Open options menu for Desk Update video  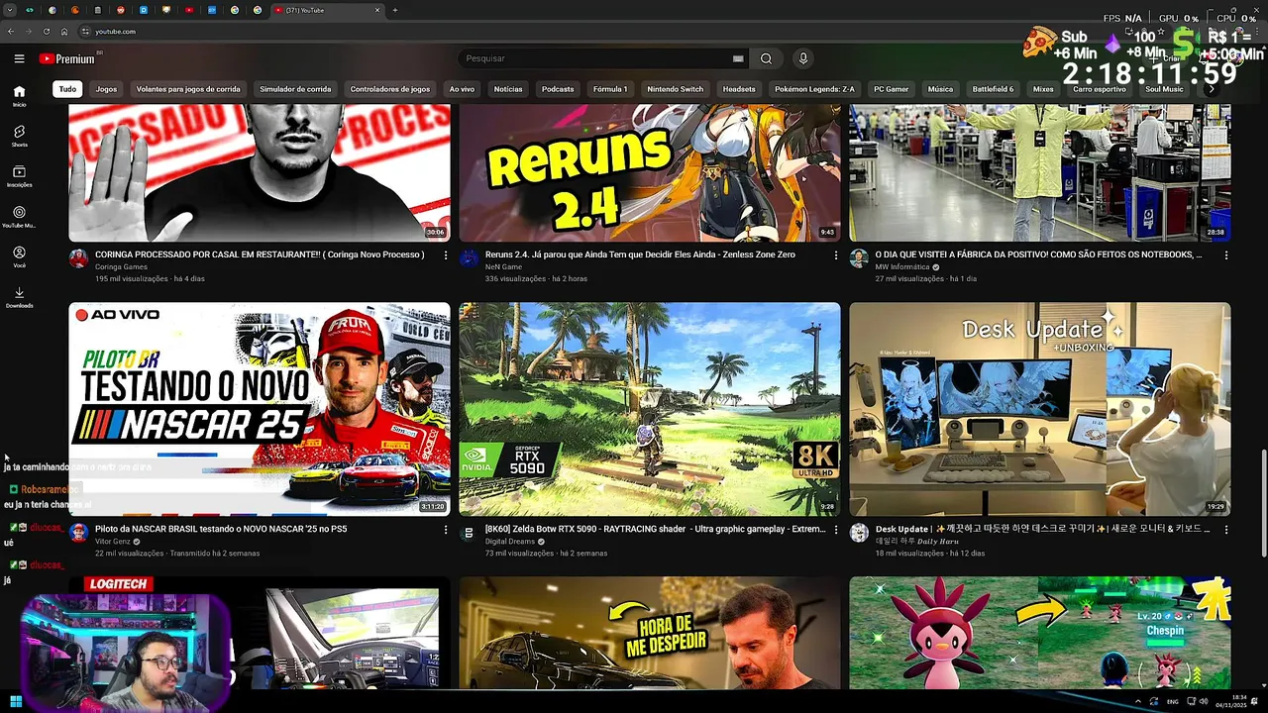coord(1225,530)
